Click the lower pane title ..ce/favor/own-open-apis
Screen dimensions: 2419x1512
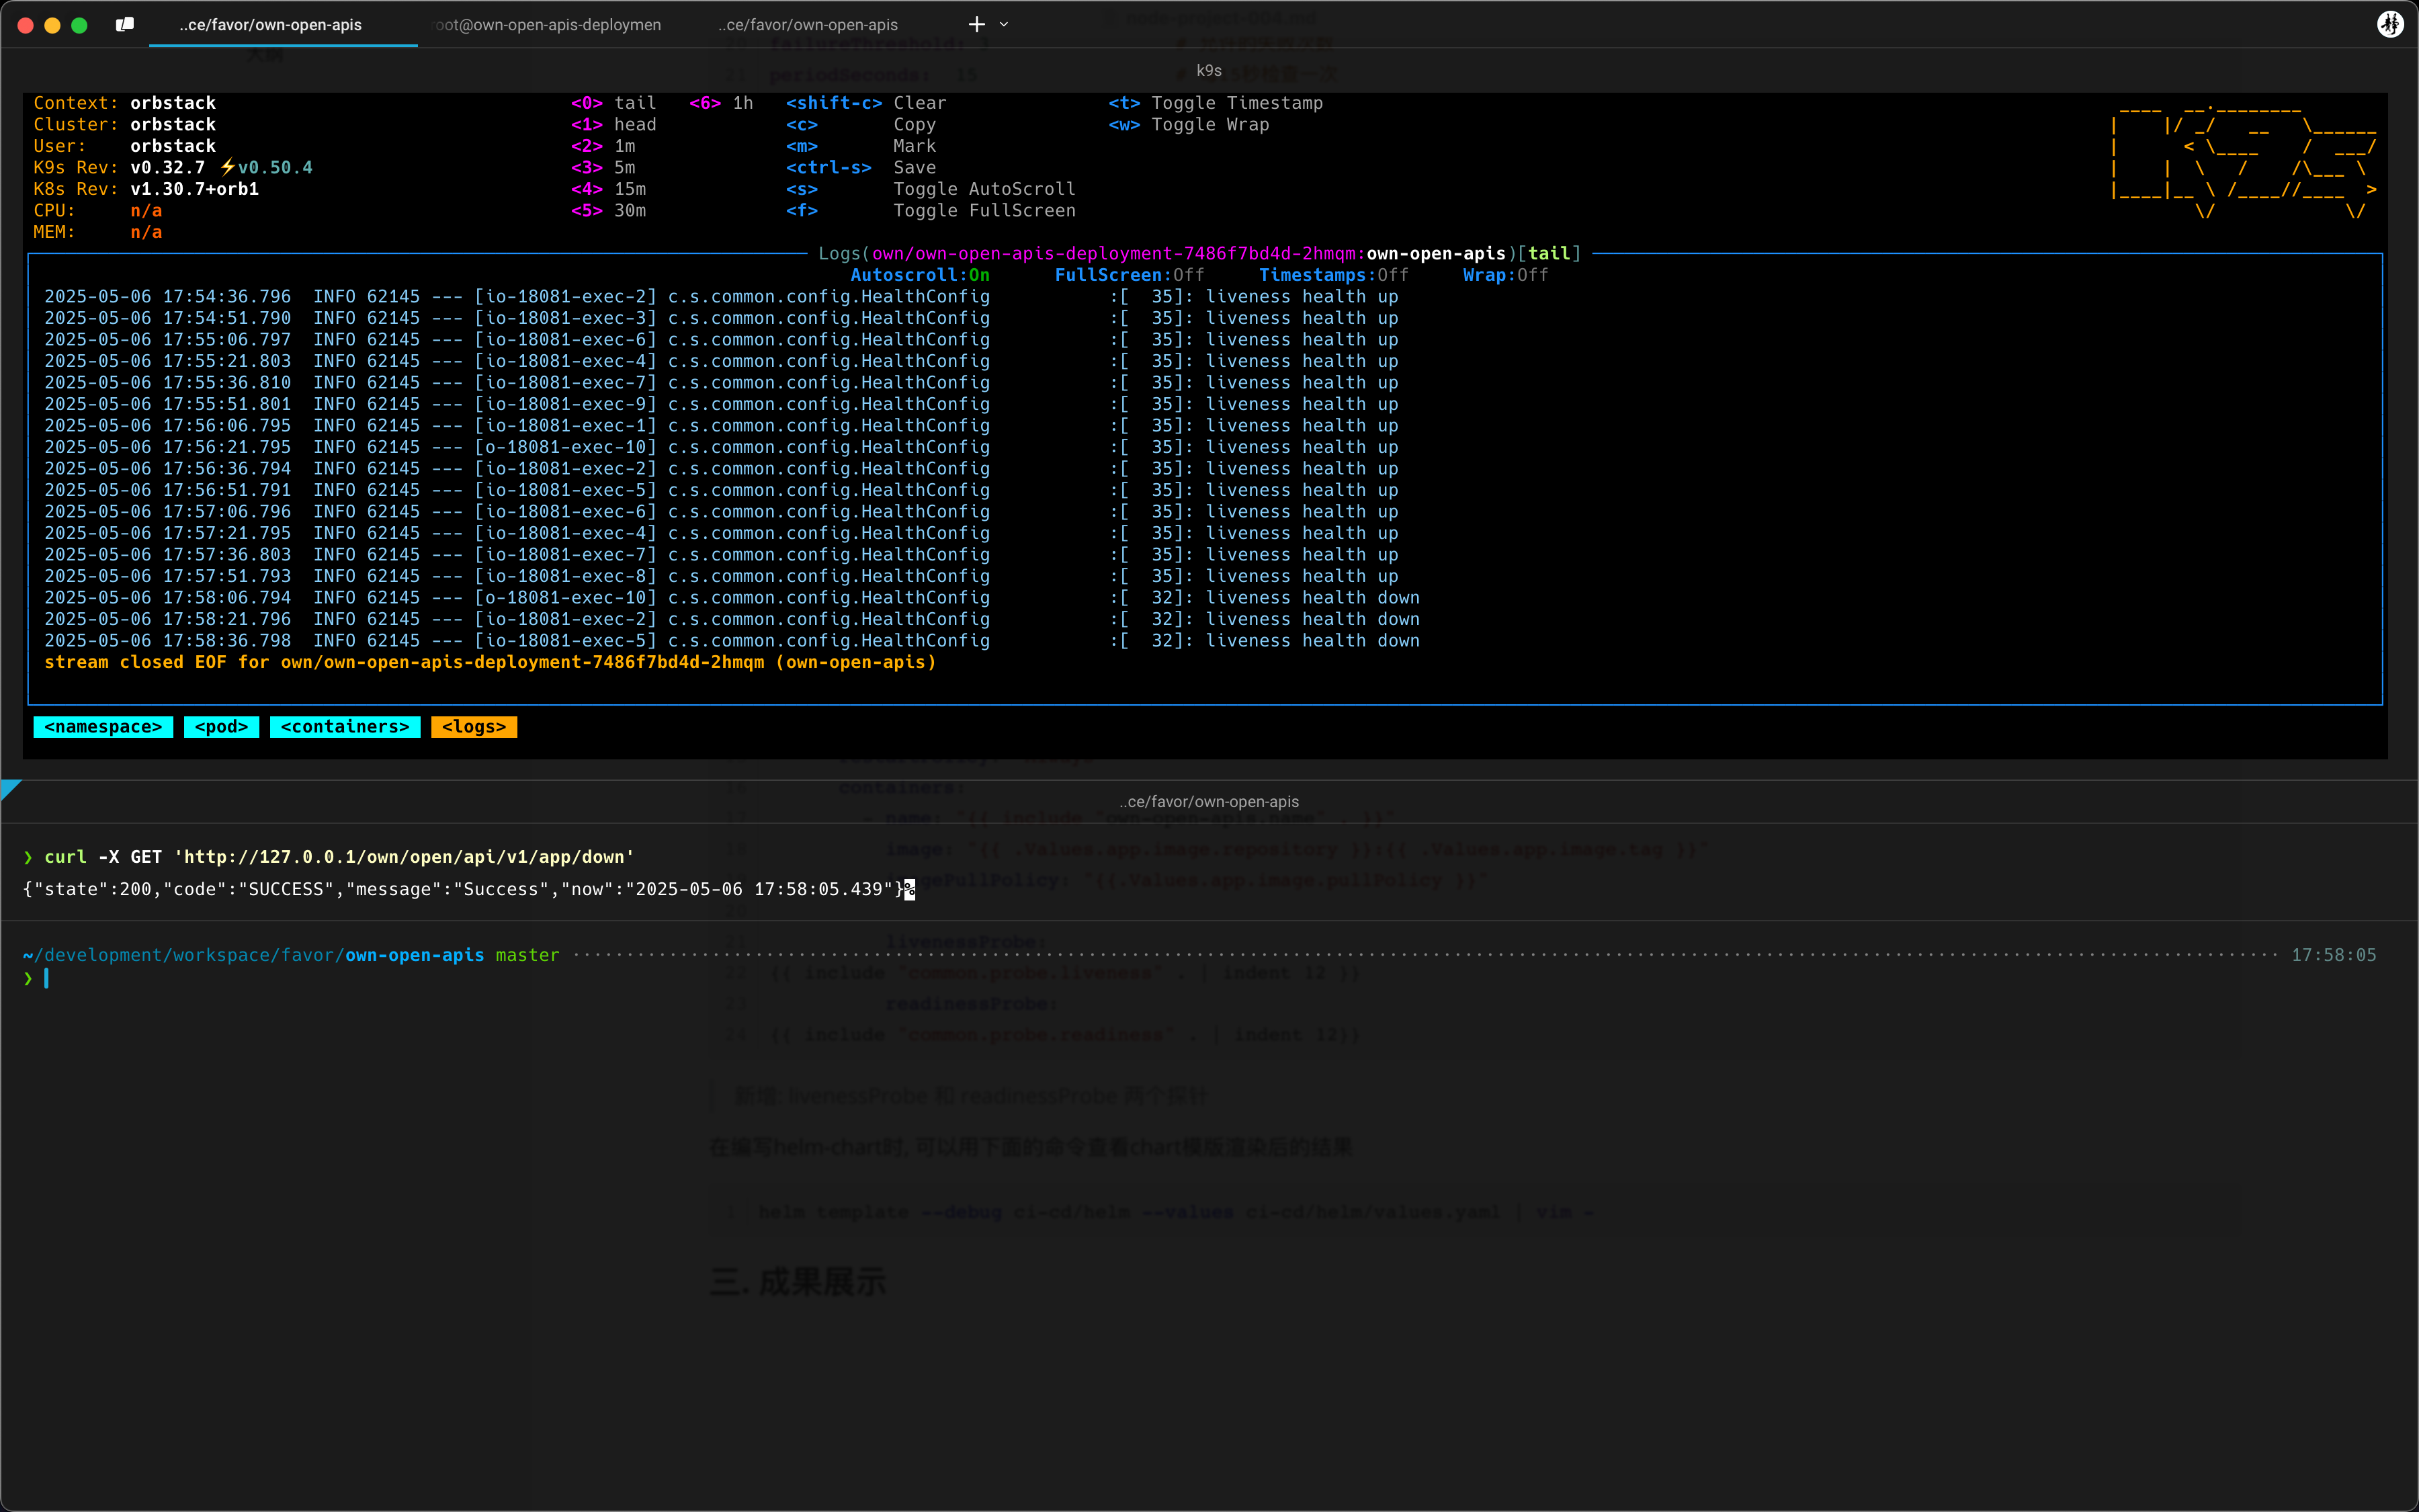coord(1209,801)
